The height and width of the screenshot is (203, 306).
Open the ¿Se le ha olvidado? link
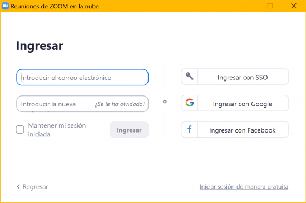(x=120, y=104)
